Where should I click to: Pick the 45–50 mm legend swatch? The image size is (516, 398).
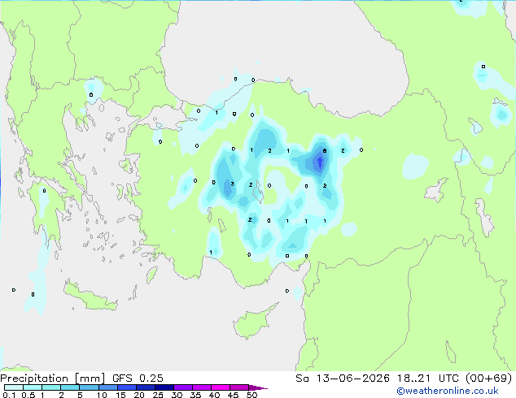pos(239,387)
